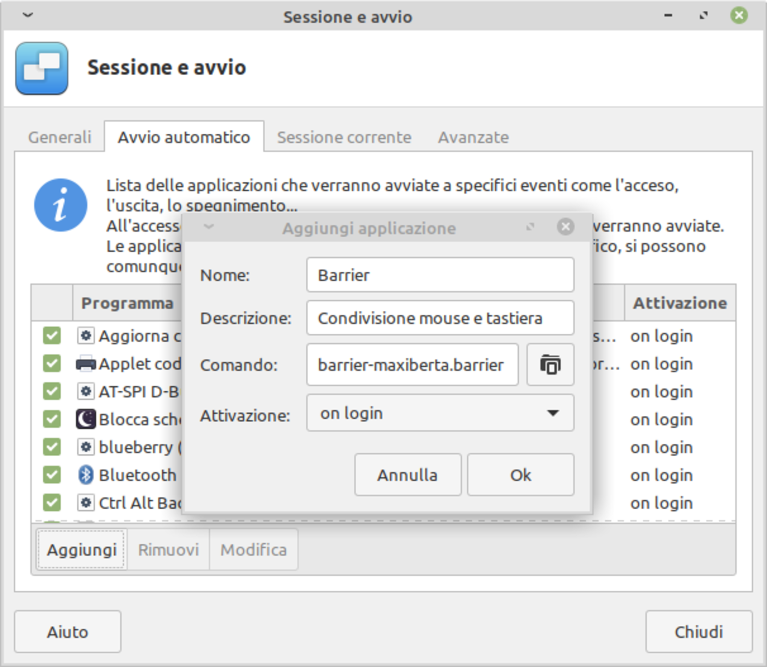Screen dimensions: 767x667
Task: Click the gear icon beside AT-SPI D-Bus
Action: (x=85, y=391)
